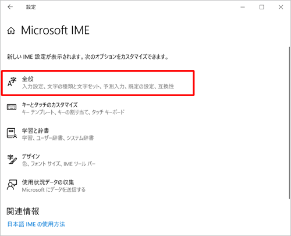Viewport: 291px width, 236px height.
Task: Click the keyboard icon for キーとタッチのカスタマイズ
Action: (x=12, y=107)
